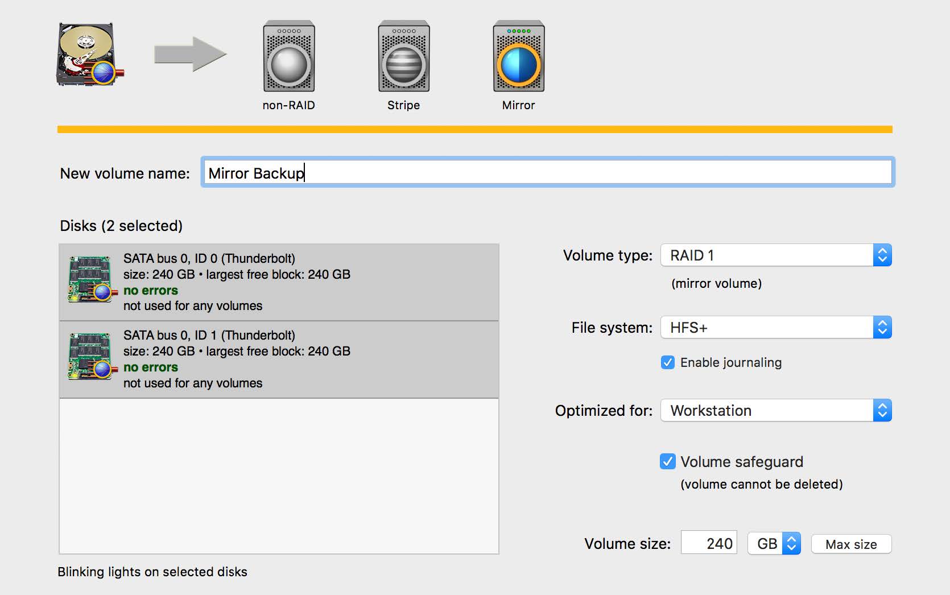The width and height of the screenshot is (950, 595).
Task: Uncheck the Volume safeguard checkbox
Action: pyautogui.click(x=668, y=461)
